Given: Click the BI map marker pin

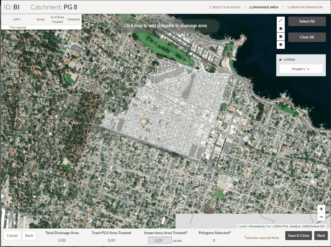Looking at the screenshot, I should tap(143, 122).
